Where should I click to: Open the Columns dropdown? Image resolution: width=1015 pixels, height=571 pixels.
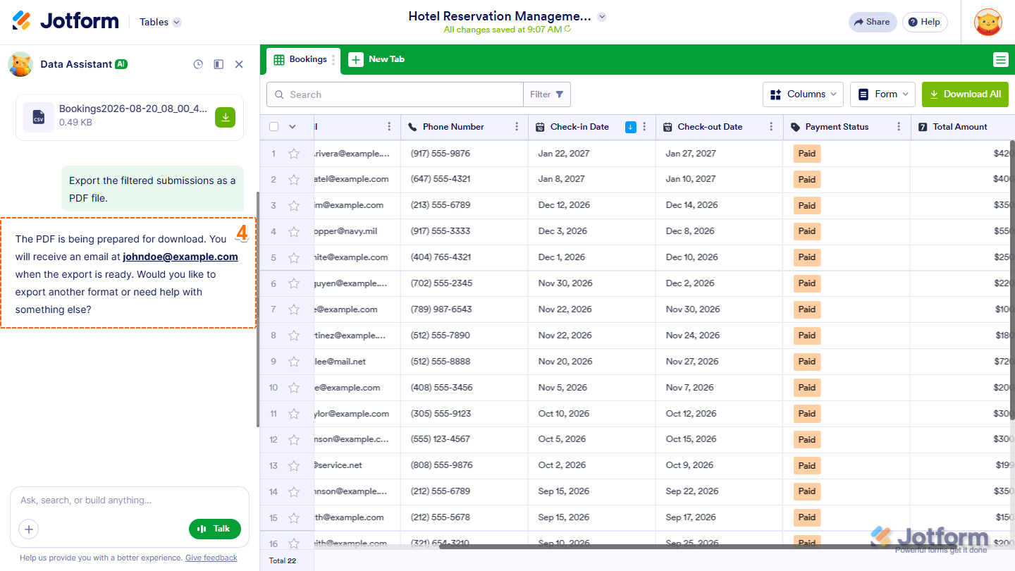804,94
